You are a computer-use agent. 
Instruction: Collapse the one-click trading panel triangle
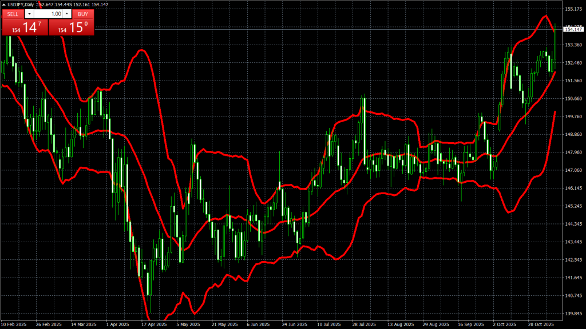(4, 5)
